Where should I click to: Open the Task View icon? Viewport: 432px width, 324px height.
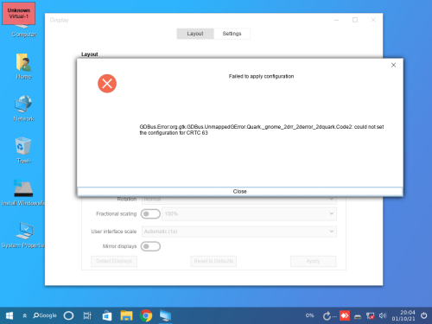(87, 315)
